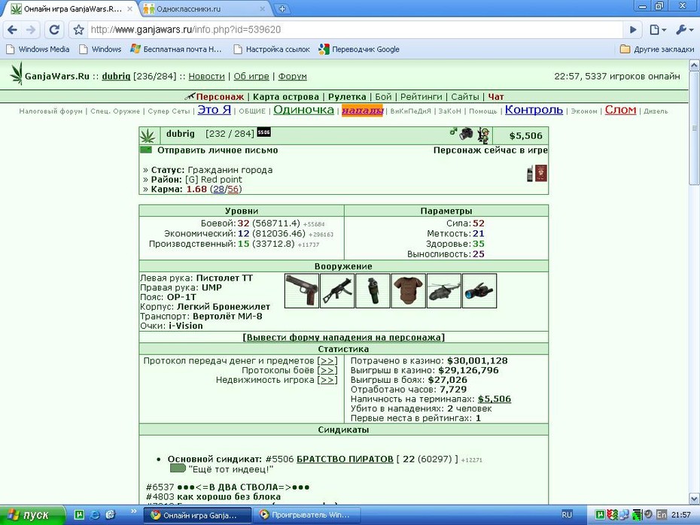Open the Чат menu item
The height and width of the screenshot is (525, 700).
coord(495,97)
